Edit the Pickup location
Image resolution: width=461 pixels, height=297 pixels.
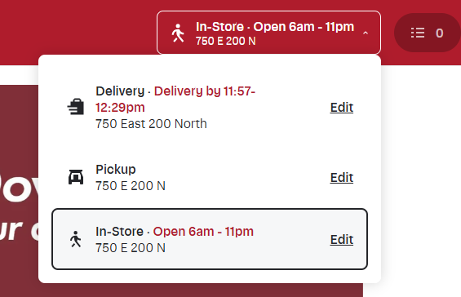click(x=342, y=178)
